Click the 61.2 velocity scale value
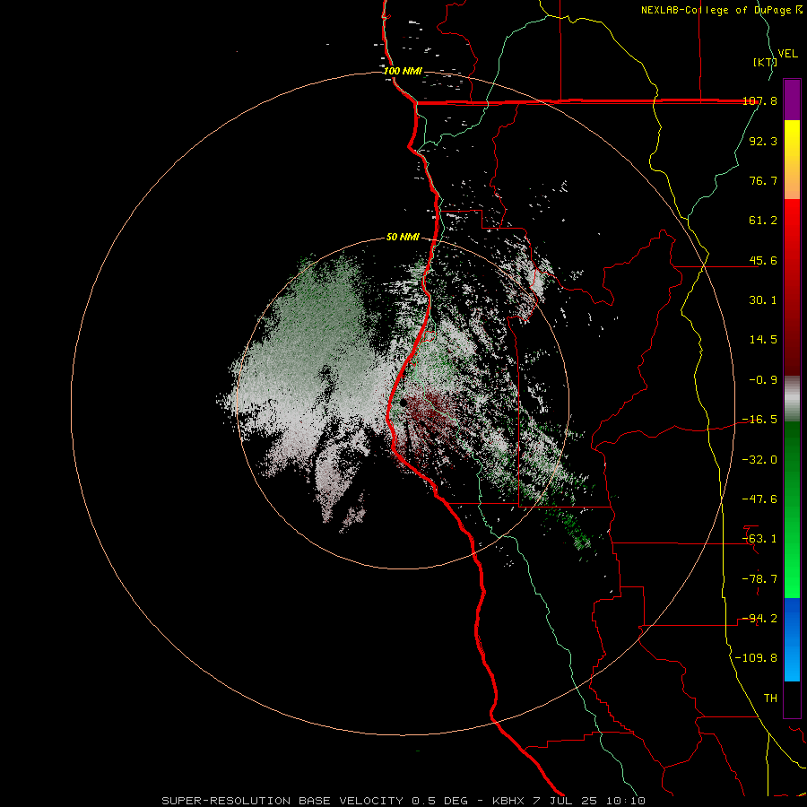The width and height of the screenshot is (807, 807). pos(763,221)
